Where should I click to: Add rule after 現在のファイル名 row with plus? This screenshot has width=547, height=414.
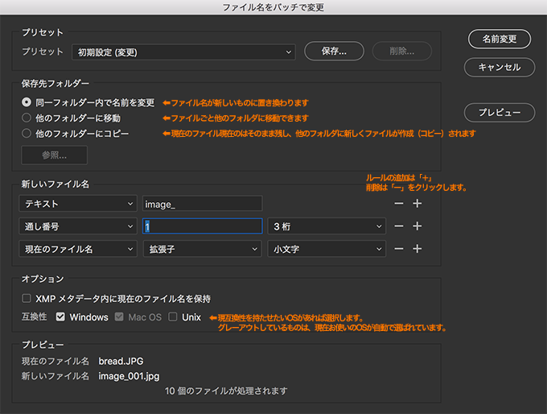[417, 249]
